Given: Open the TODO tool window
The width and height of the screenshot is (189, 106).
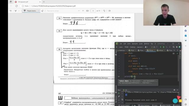Looking at the screenshot, I should [x=155, y=105].
